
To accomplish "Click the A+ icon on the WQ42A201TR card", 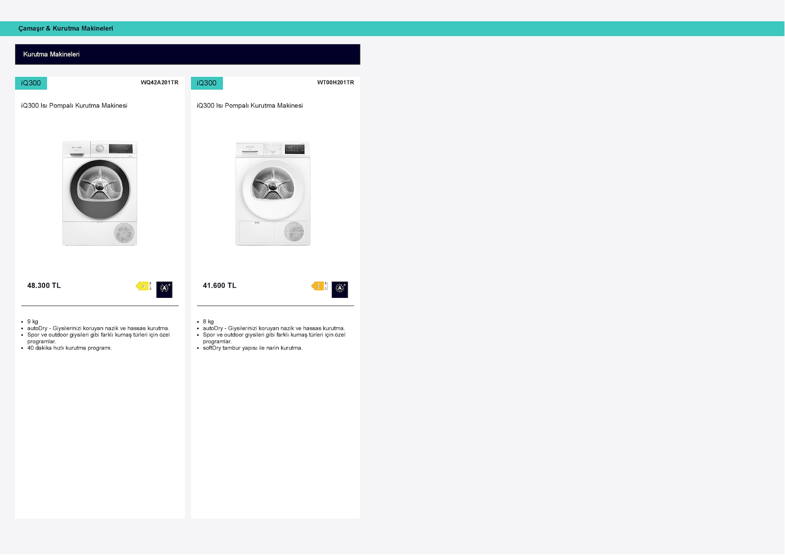I will coord(164,290).
